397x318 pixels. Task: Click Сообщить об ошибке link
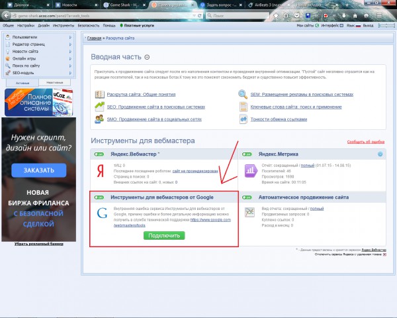point(366,142)
